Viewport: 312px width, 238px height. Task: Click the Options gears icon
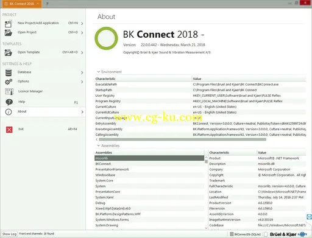pos(9,82)
